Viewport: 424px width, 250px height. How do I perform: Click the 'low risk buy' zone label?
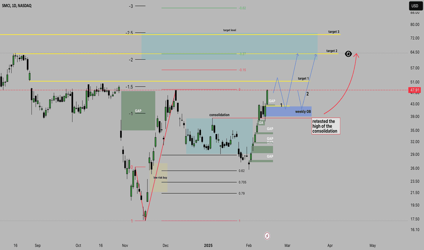click(160, 178)
